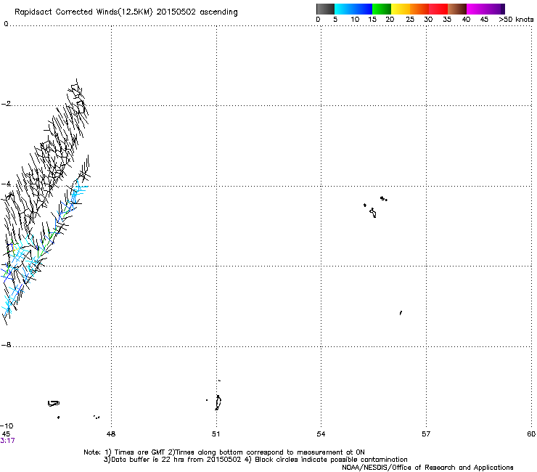
Task: Click the 'Rapidscat Corrected Winds(12.5KM)' title
Action: [83, 12]
